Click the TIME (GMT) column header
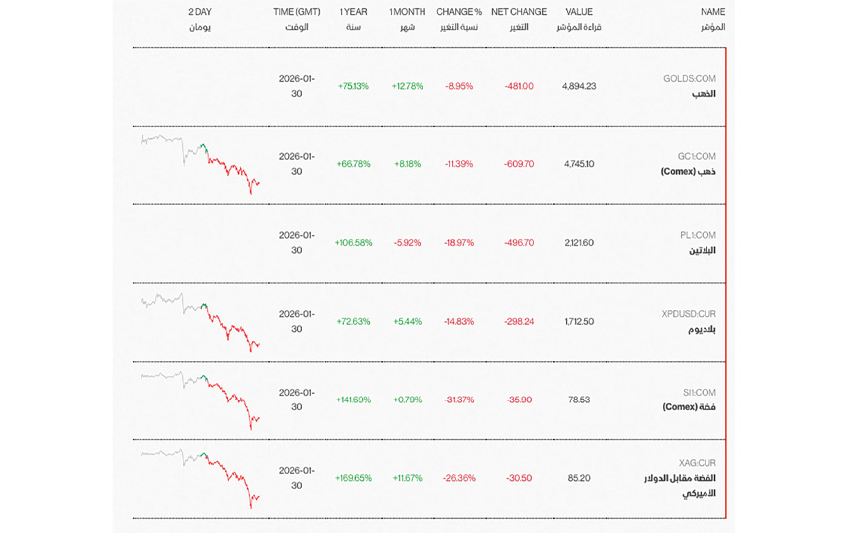 pos(297,12)
